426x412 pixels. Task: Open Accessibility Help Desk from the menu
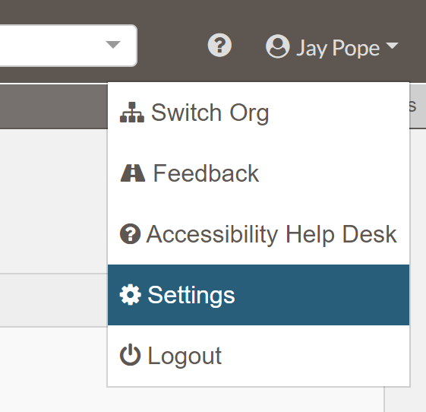[258, 234]
